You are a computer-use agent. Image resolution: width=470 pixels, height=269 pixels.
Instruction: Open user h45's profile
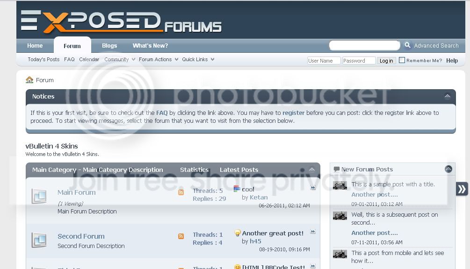click(x=255, y=241)
